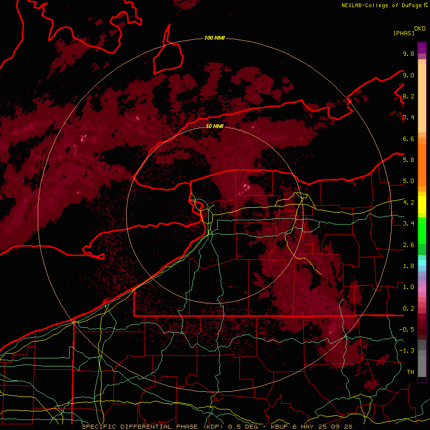Click the 5.8 value on the scale
Screen dimensions: 430x430
[408, 160]
